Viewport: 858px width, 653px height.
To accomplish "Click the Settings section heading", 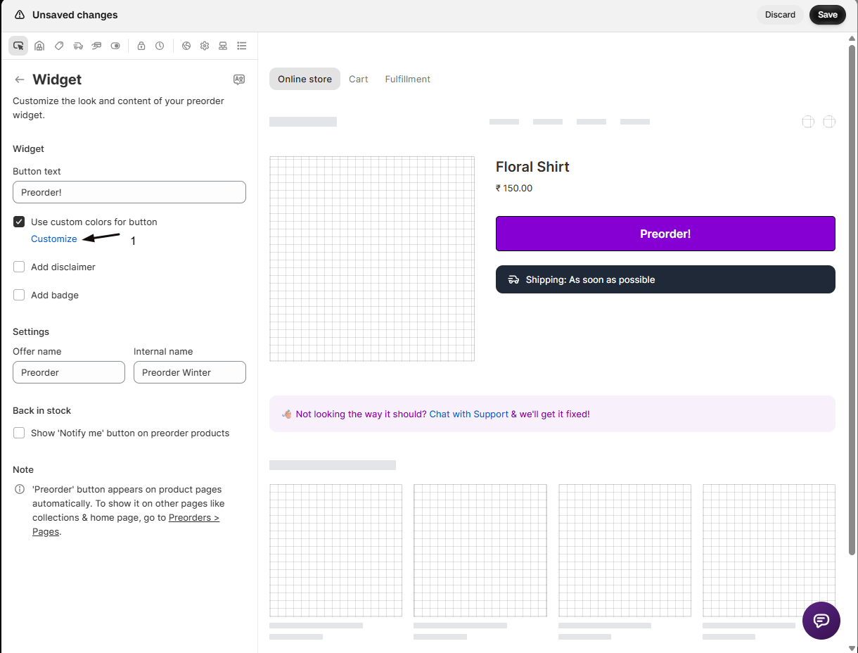I will point(31,331).
